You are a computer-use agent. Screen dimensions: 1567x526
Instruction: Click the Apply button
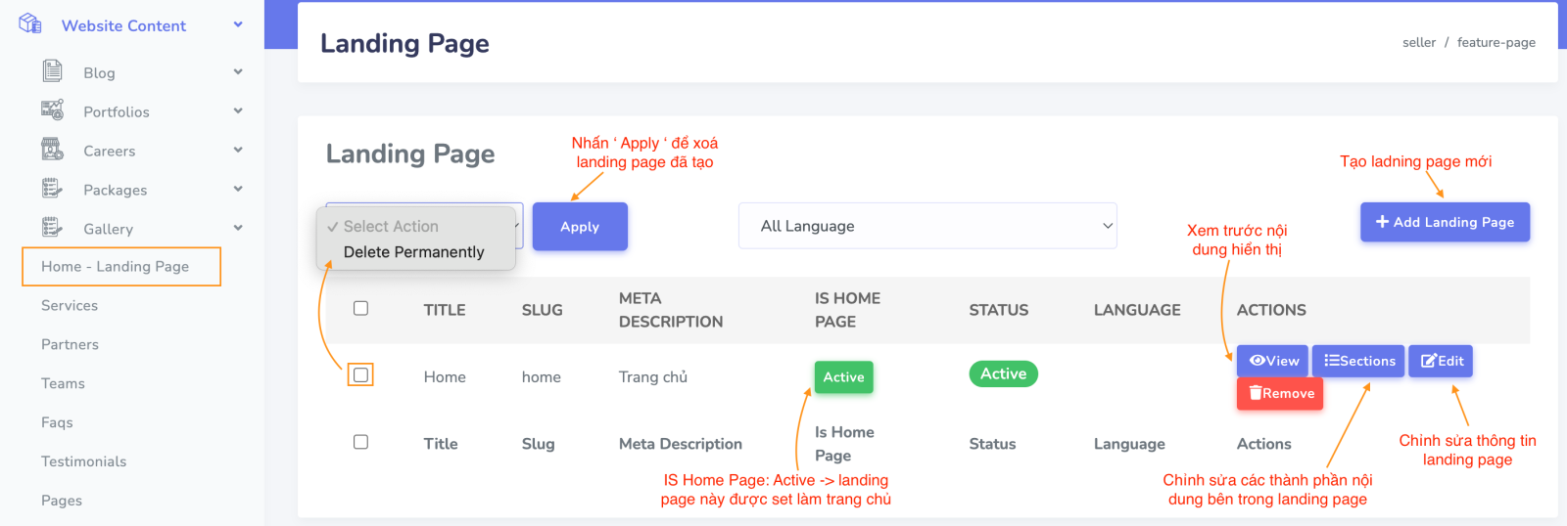[580, 227]
